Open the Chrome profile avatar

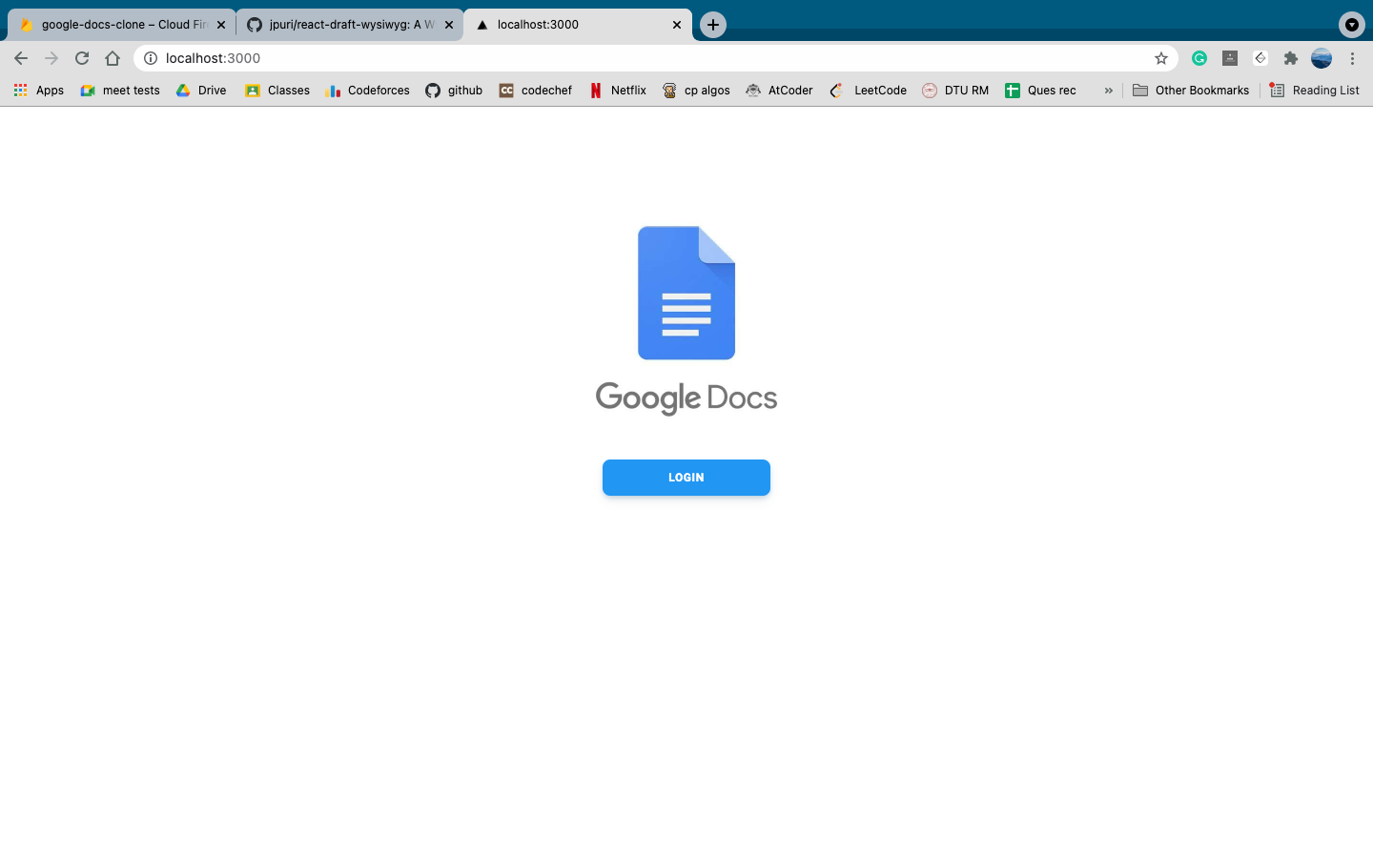click(1322, 58)
